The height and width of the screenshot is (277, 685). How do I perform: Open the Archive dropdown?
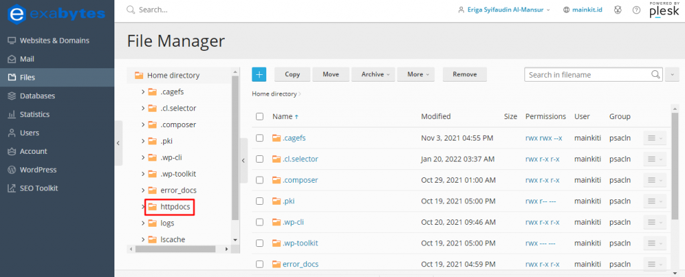[x=373, y=74]
